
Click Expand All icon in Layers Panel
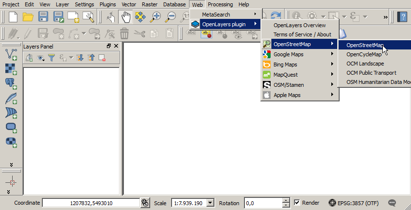79,58
